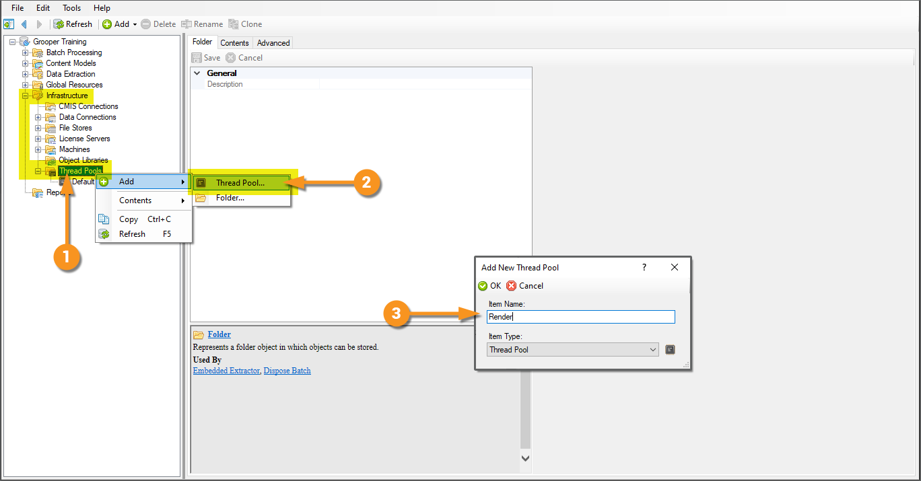Image resolution: width=921 pixels, height=481 pixels.
Task: Click the navigate forward arrow in toolbar
Action: [x=39, y=24]
